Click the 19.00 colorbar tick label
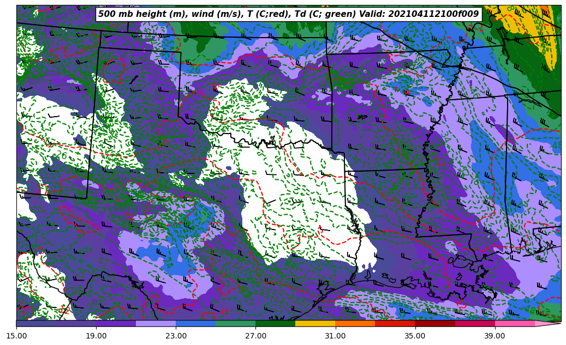Screen dimensions: 566x345 click(96, 336)
